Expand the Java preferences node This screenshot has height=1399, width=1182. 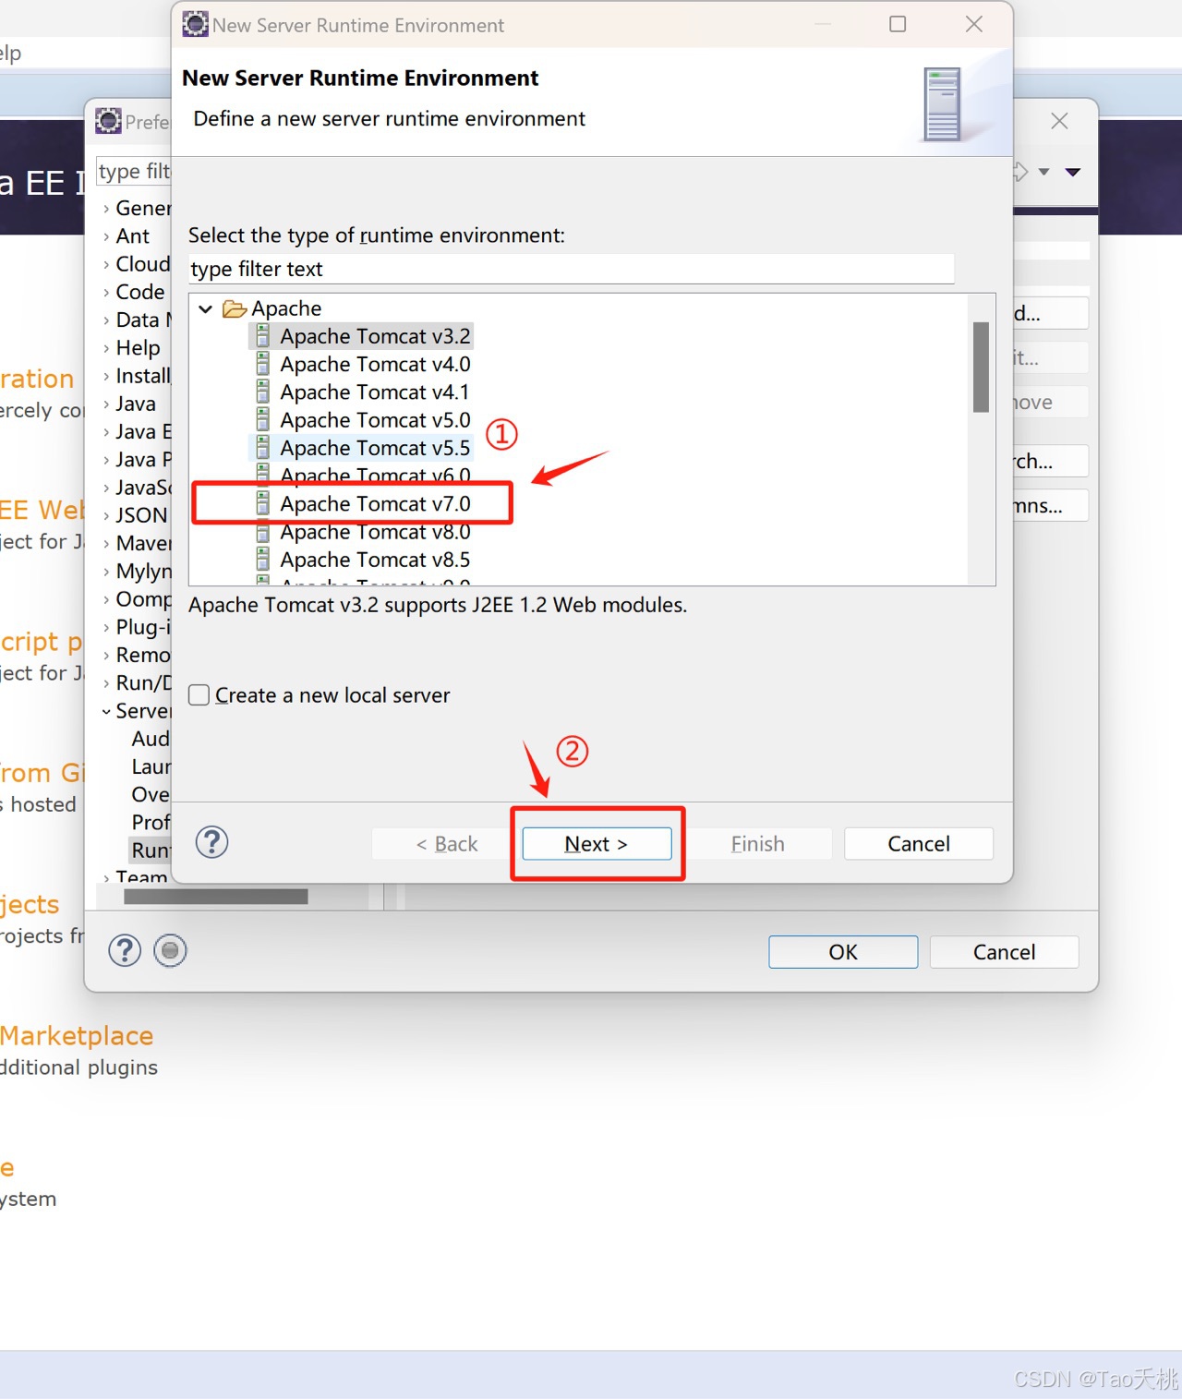106,404
